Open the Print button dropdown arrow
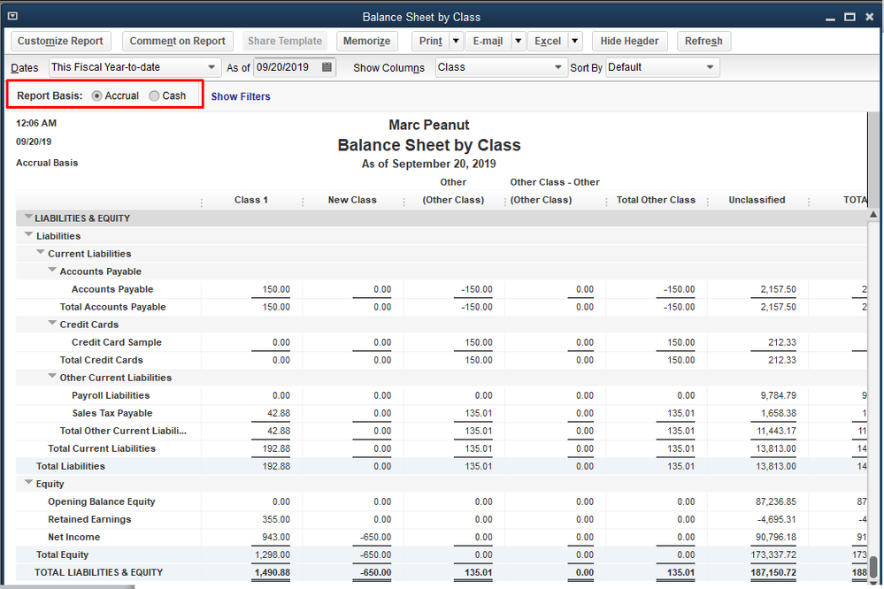 tap(456, 41)
